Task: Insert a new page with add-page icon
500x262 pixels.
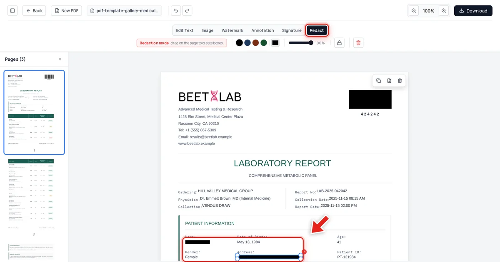Action: click(389, 81)
